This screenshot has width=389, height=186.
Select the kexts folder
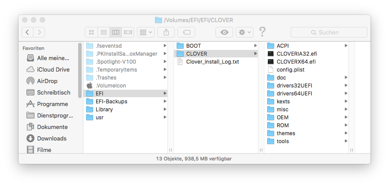coord(306,101)
